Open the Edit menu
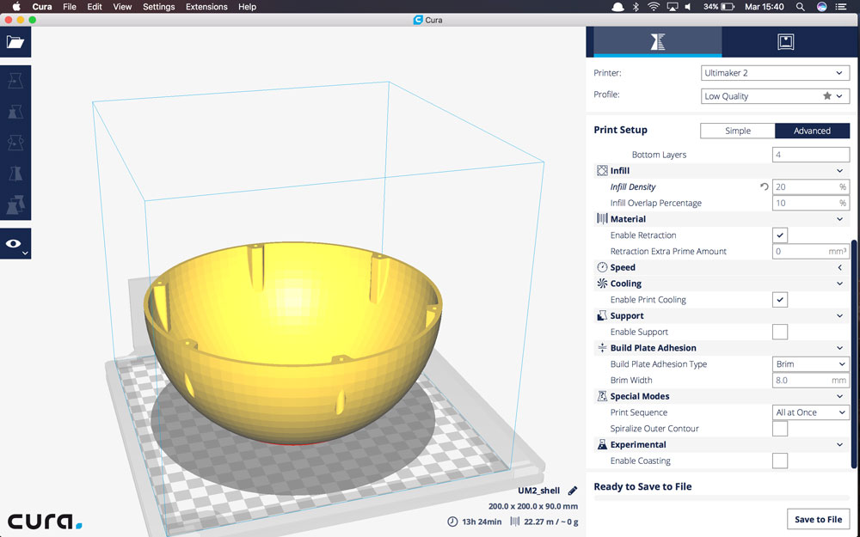This screenshot has width=860, height=537. pos(95,7)
